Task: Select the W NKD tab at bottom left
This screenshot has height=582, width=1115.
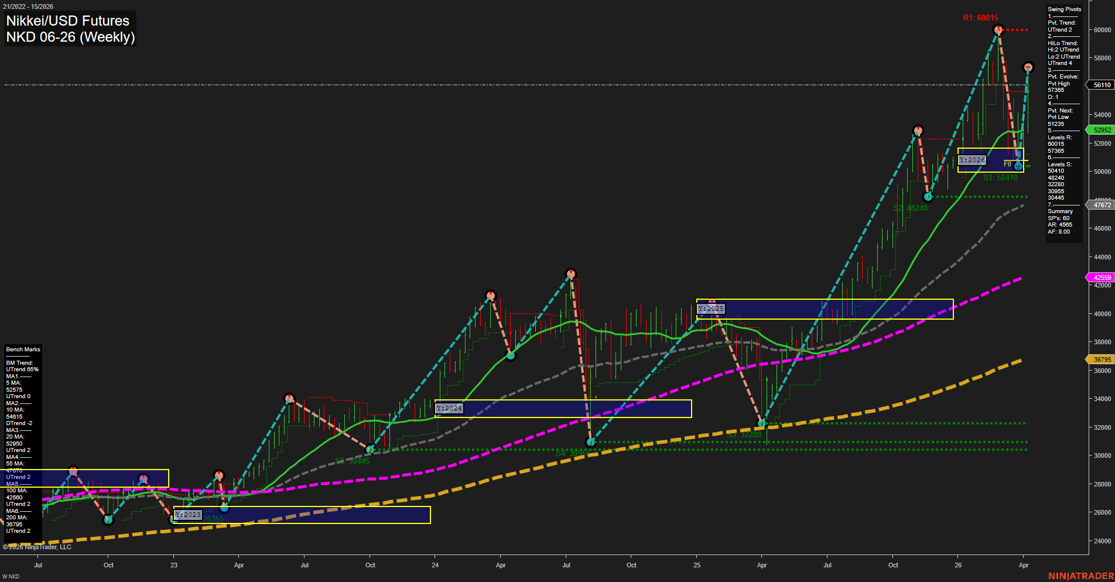Action: pyautogui.click(x=11, y=576)
